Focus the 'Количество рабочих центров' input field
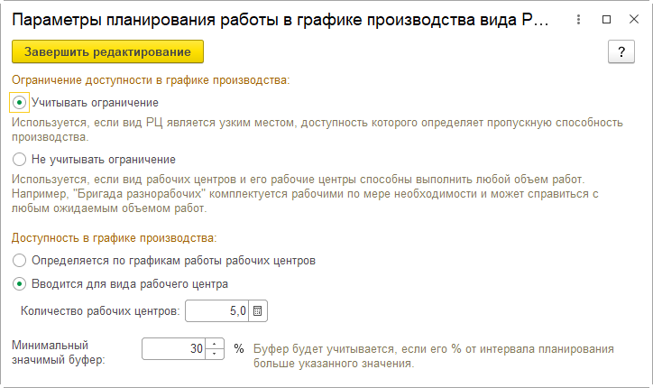Viewport: 653px width, 388px height. click(215, 312)
